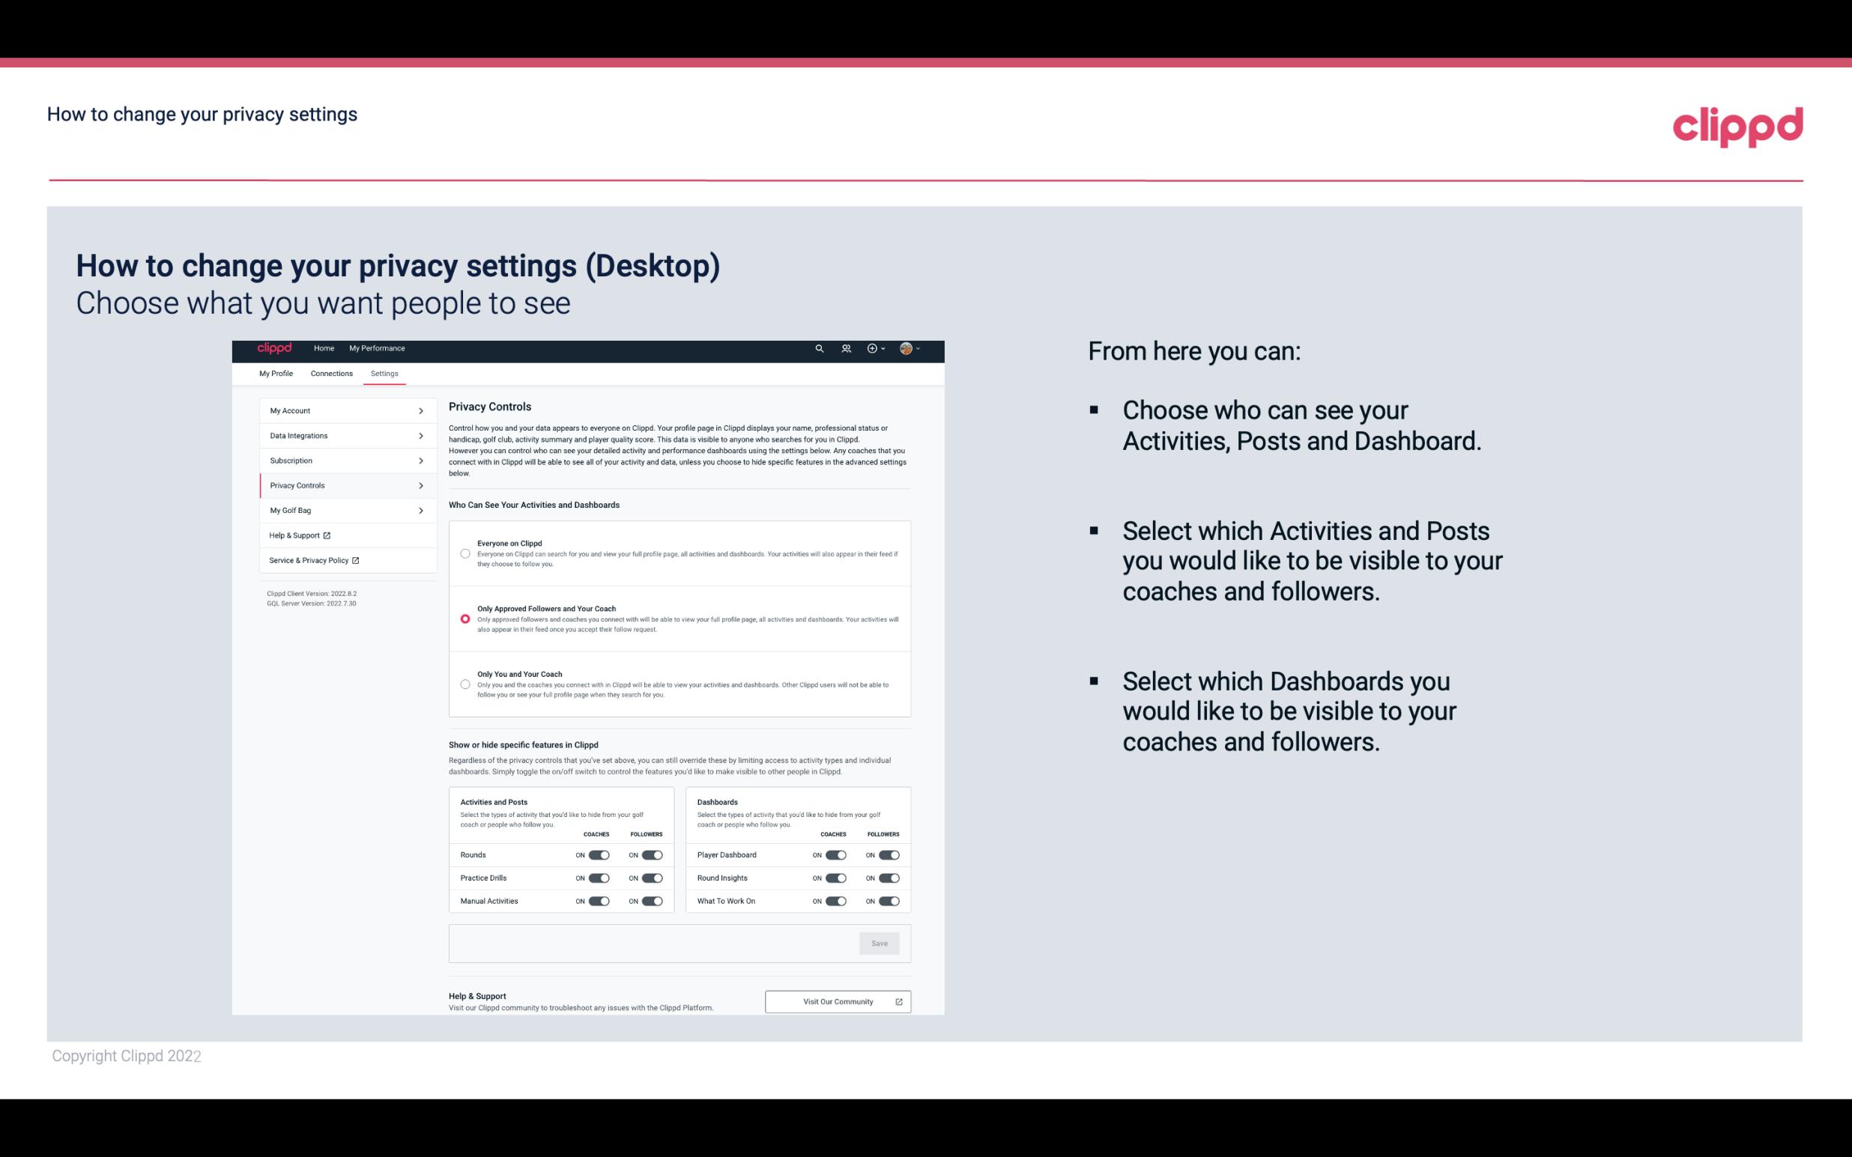Click the My Performance nav icon
This screenshot has width=1852, height=1157.
click(378, 348)
